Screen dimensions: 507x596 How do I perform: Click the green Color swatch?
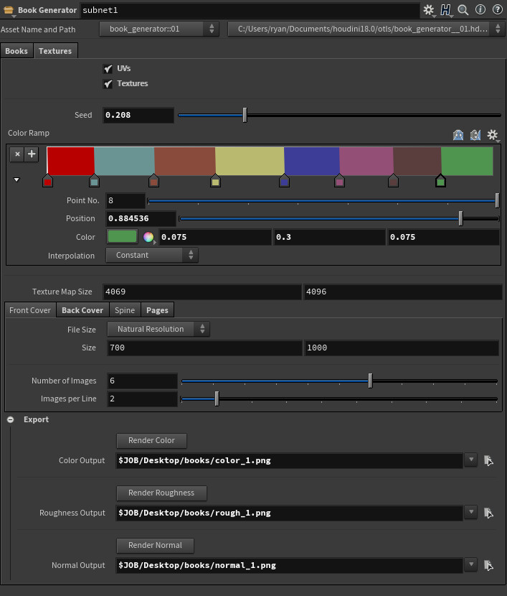122,237
